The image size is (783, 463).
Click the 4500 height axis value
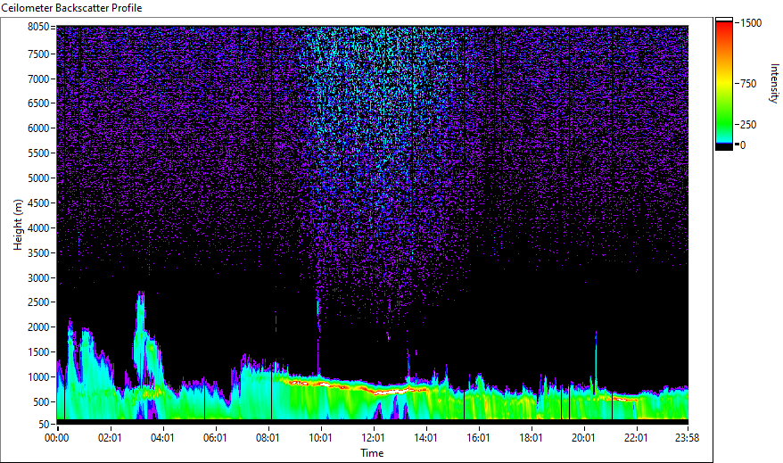(x=38, y=203)
